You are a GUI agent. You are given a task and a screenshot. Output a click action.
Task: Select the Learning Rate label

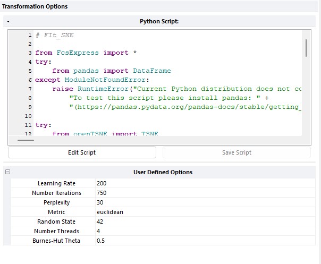[x=56, y=183]
